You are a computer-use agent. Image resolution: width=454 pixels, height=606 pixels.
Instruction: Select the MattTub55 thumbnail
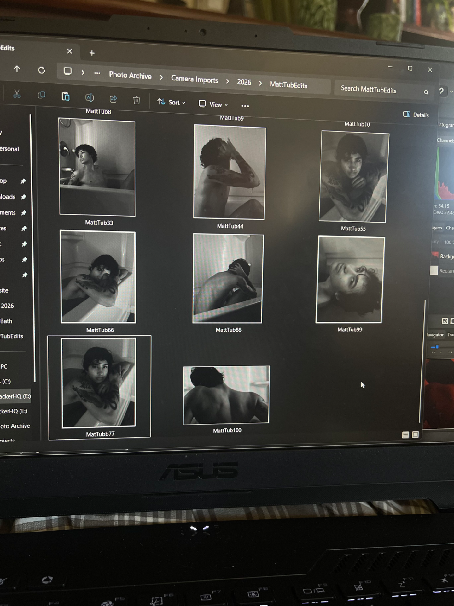[x=354, y=177]
